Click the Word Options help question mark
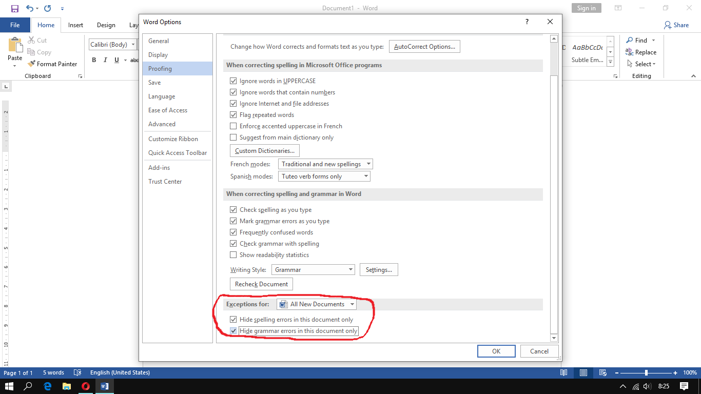The width and height of the screenshot is (701, 394). pyautogui.click(x=527, y=22)
